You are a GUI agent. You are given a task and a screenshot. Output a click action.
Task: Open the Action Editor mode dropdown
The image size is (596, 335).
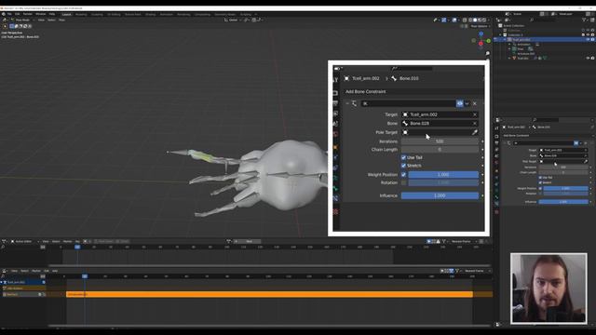pyautogui.click(x=25, y=241)
